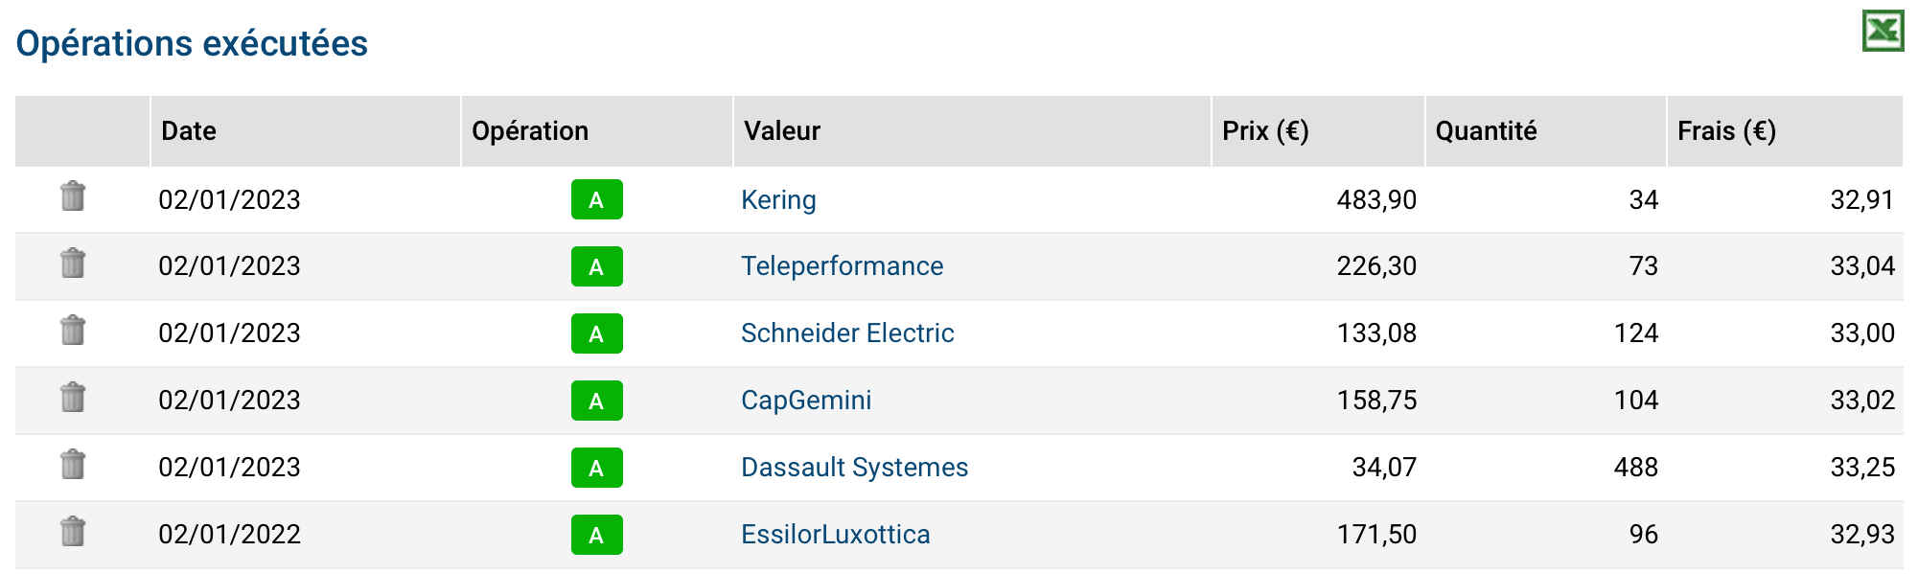Open the EssilorLuxottica link
This screenshot has height=574, width=1918.
(x=835, y=534)
